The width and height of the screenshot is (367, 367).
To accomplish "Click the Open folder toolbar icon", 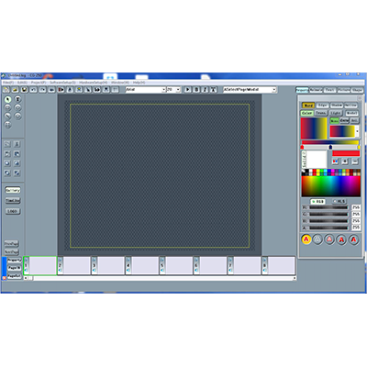I will click(15, 90).
